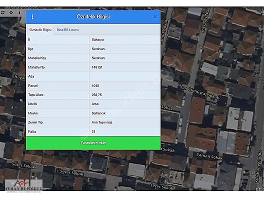The height and width of the screenshot is (198, 264).
Task: Click the Ada row label
Action: [31, 76]
